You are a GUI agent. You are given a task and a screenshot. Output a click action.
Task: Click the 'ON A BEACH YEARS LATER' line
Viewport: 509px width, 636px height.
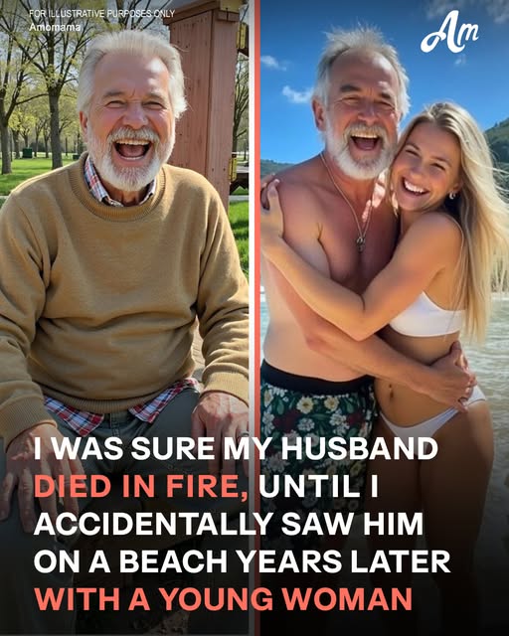(x=242, y=561)
